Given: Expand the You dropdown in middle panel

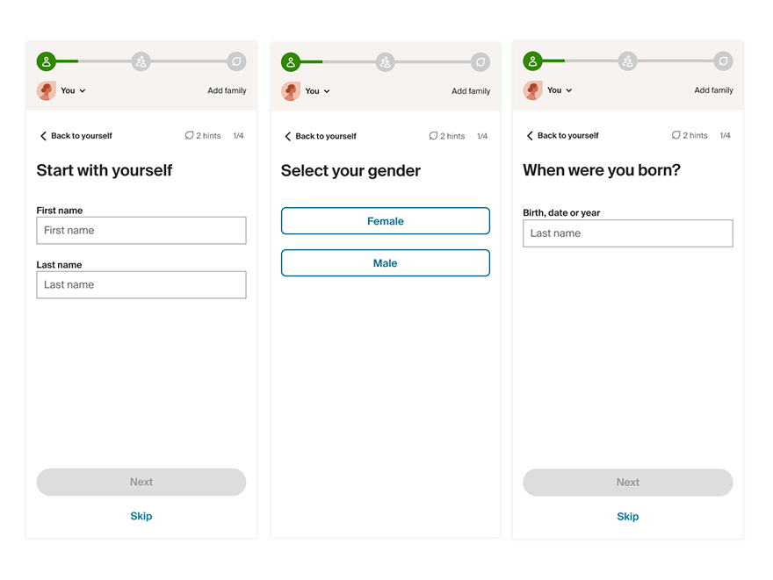Looking at the screenshot, I should click(x=318, y=91).
